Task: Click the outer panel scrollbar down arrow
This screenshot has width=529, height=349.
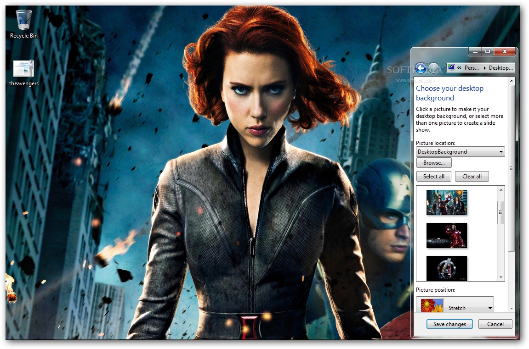Action: click(512, 308)
